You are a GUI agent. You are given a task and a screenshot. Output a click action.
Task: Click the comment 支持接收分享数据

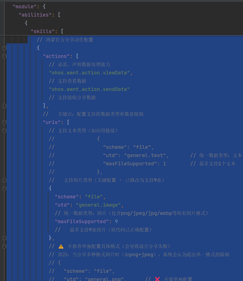coord(72,97)
